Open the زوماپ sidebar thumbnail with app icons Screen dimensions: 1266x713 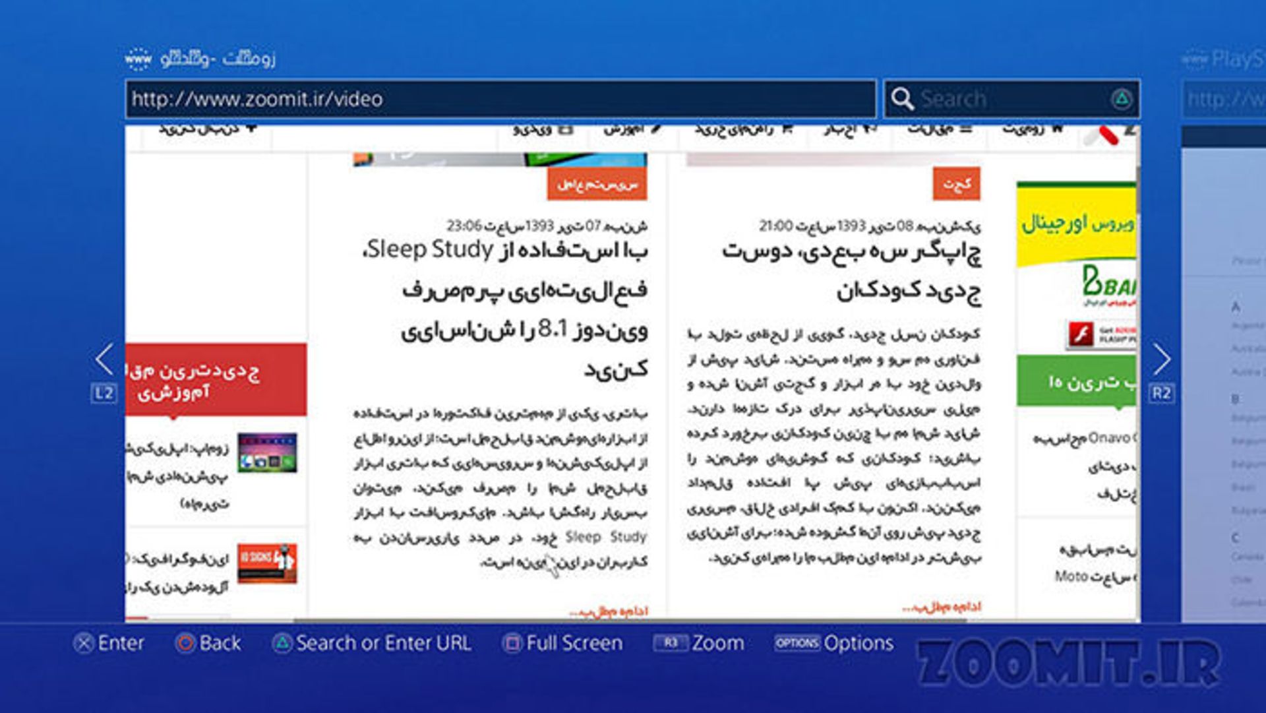[x=267, y=452]
